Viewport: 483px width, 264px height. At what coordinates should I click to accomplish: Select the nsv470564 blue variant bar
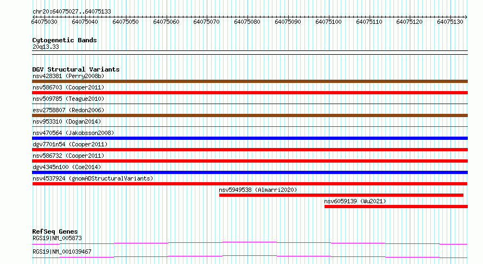tap(250, 138)
